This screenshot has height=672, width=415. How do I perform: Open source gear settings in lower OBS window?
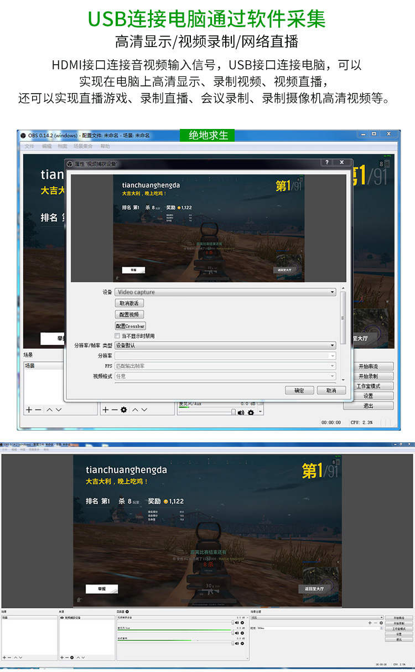[72, 657]
